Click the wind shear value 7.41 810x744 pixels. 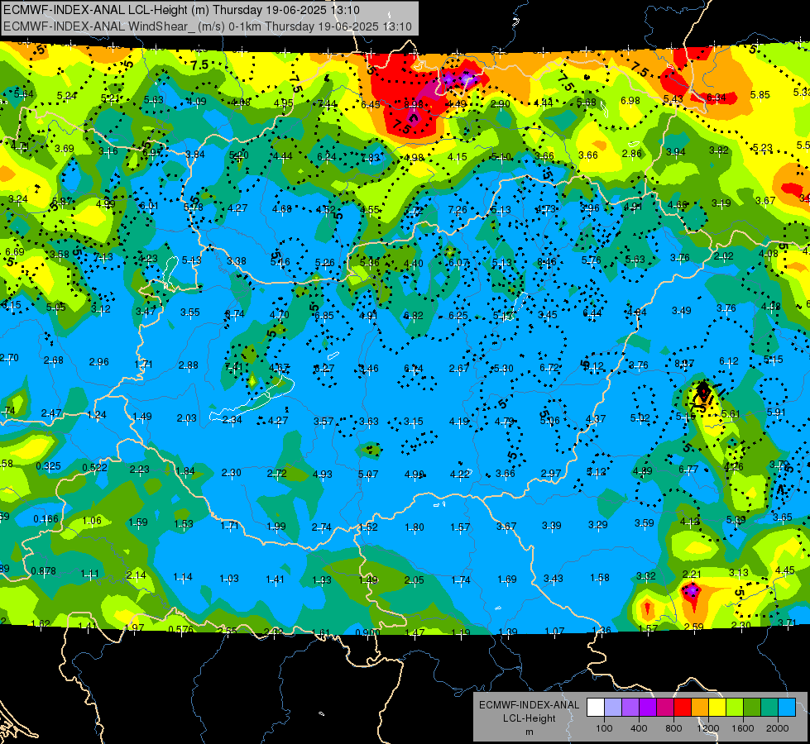coord(234,367)
